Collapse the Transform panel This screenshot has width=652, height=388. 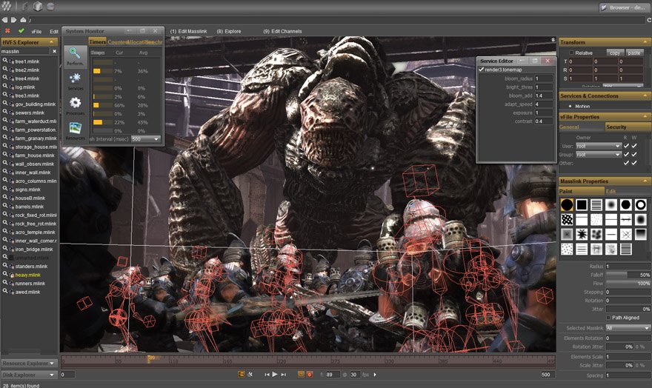click(645, 42)
